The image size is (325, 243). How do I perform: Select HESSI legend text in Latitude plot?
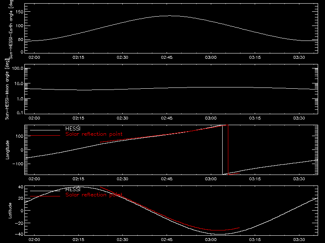click(73, 189)
